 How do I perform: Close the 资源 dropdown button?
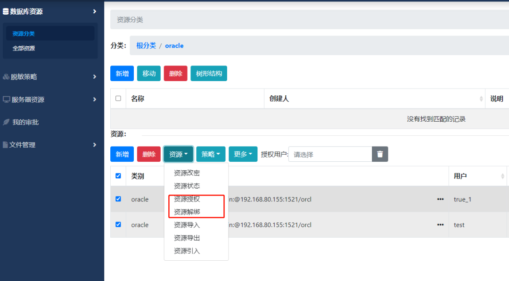178,154
